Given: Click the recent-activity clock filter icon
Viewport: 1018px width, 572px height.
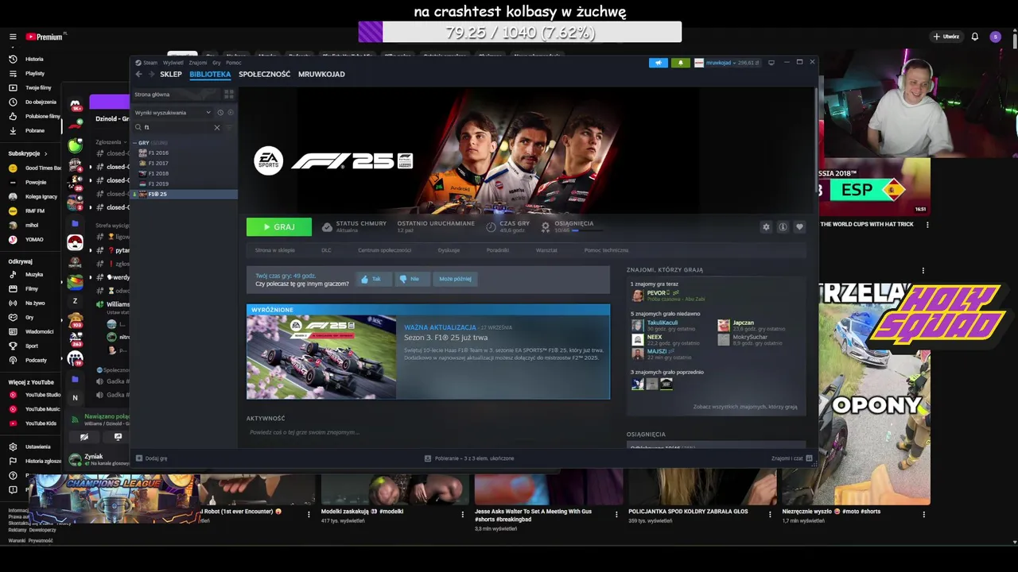Looking at the screenshot, I should (220, 113).
